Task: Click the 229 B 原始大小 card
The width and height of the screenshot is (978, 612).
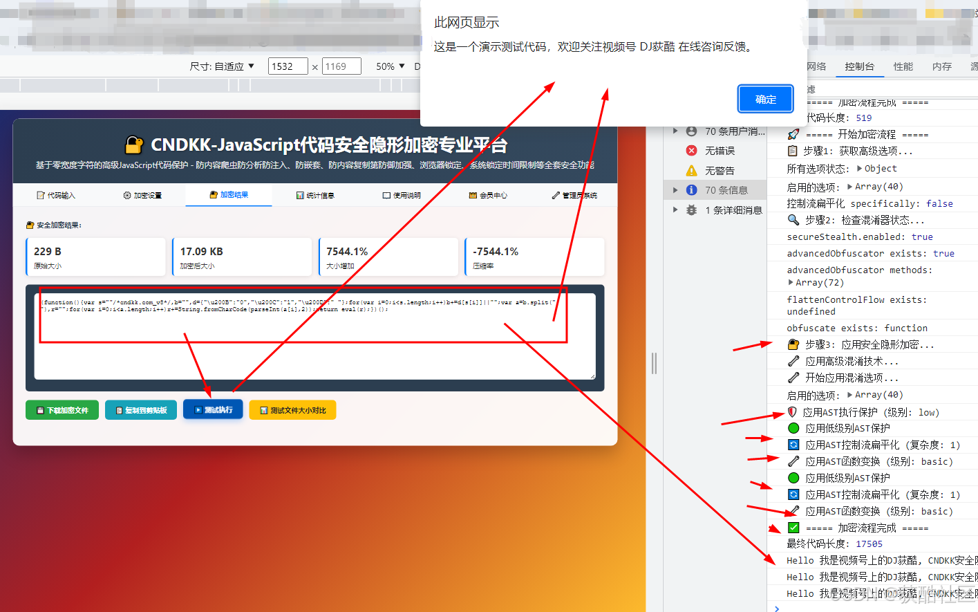Action: click(95, 257)
